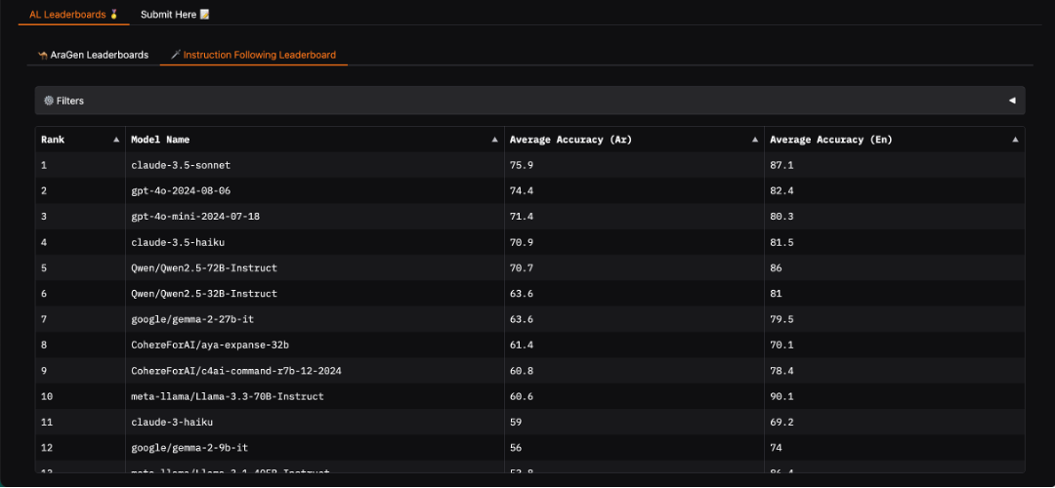The height and width of the screenshot is (488, 1055).
Task: Select the CohereForAI/aya-expanse-32b entry
Action: click(x=210, y=346)
